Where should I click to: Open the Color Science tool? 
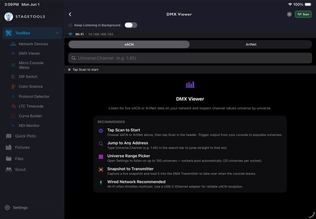pyautogui.click(x=31, y=86)
